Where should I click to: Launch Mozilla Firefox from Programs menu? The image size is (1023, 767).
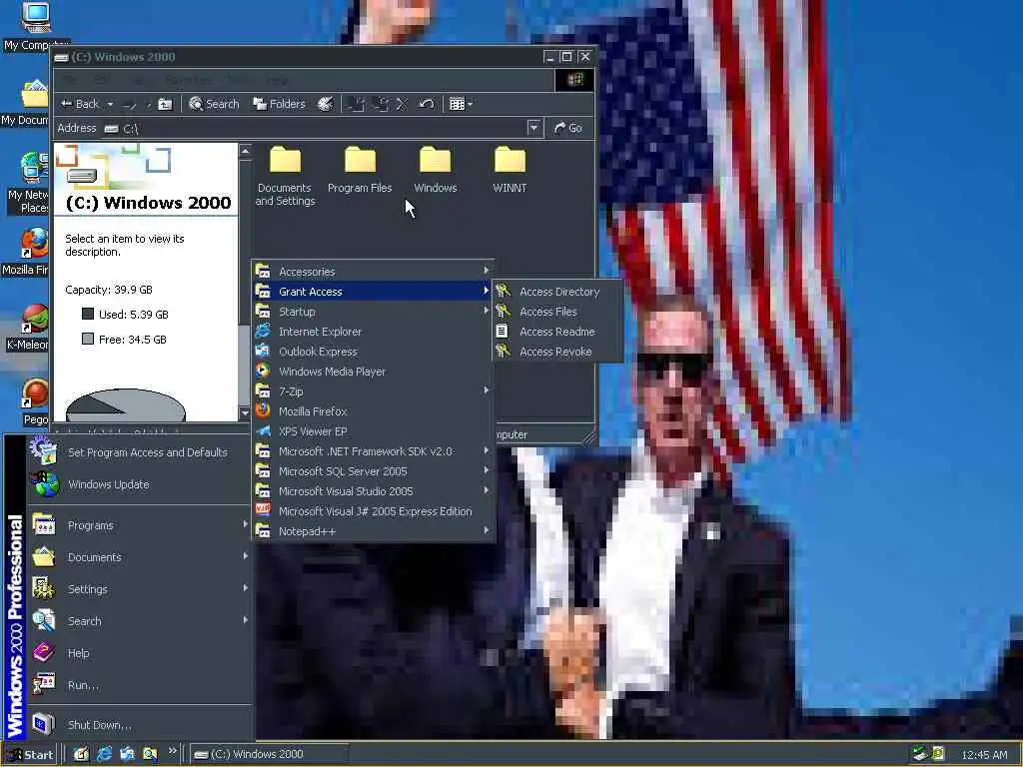tap(373, 411)
